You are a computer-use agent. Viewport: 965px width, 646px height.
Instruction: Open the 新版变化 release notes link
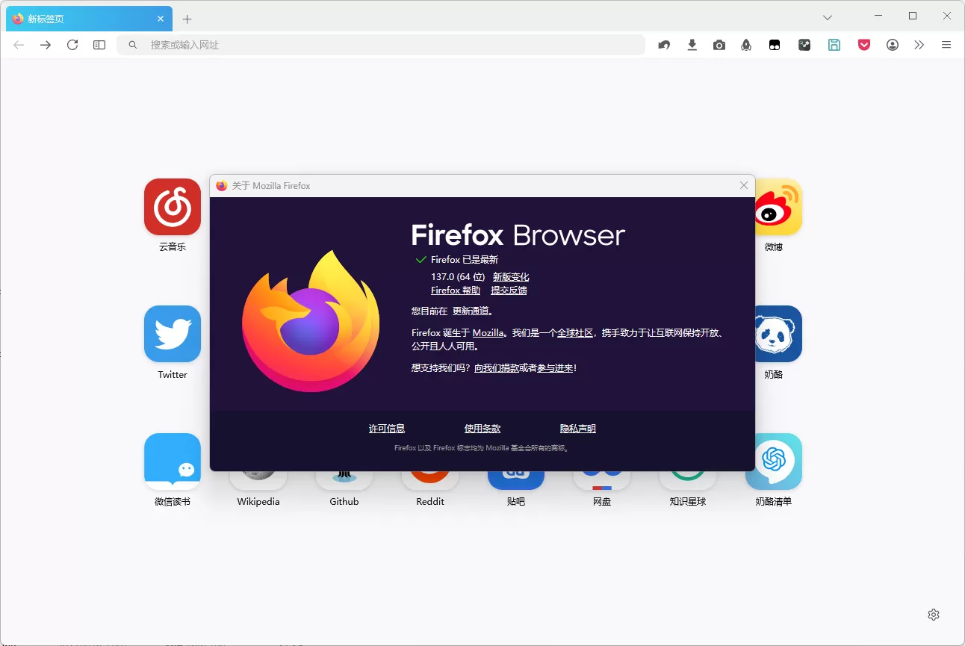511,276
